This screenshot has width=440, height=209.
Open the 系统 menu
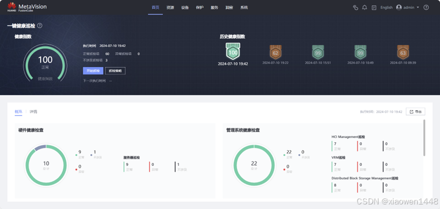coord(244,8)
